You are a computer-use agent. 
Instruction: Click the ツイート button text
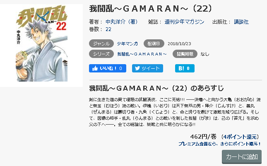[151, 68]
